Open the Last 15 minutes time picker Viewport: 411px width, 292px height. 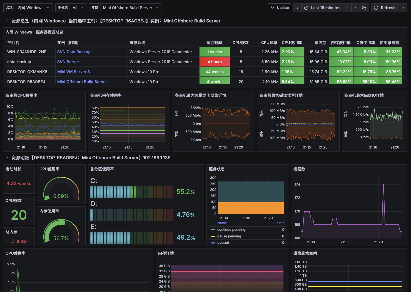click(x=326, y=8)
